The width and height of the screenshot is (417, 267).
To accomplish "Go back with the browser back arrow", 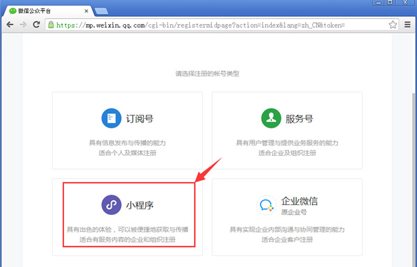I will click(x=10, y=25).
